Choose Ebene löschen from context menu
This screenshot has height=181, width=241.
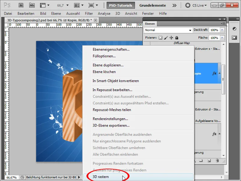pos(104,72)
